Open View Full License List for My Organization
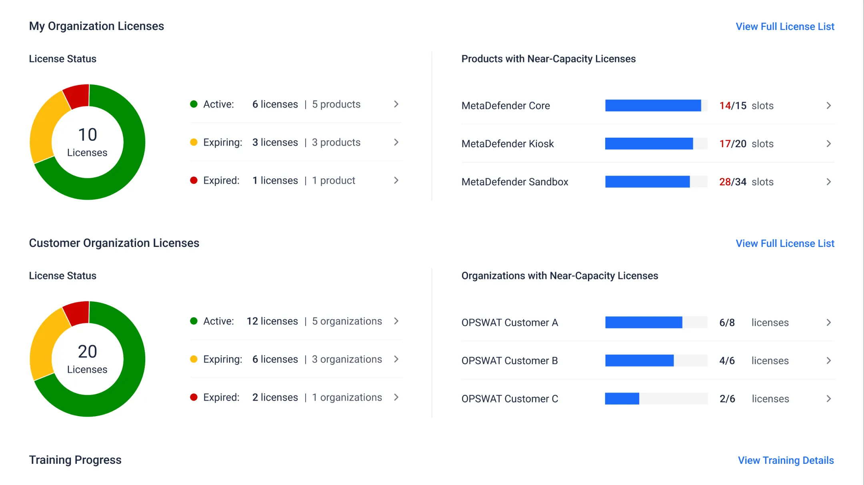Image resolution: width=864 pixels, height=485 pixels. pyautogui.click(x=784, y=26)
